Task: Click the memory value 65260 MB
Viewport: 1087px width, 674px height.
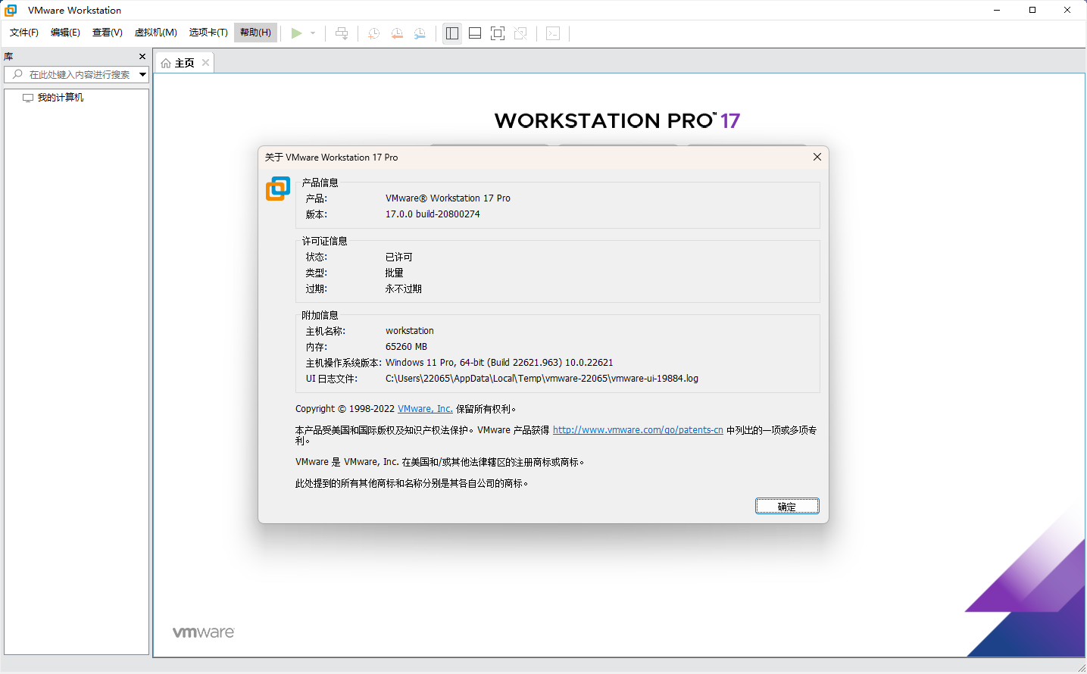Action: pos(406,347)
